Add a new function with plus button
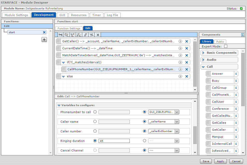Viewport: 247px width, 165px height. 44,39
